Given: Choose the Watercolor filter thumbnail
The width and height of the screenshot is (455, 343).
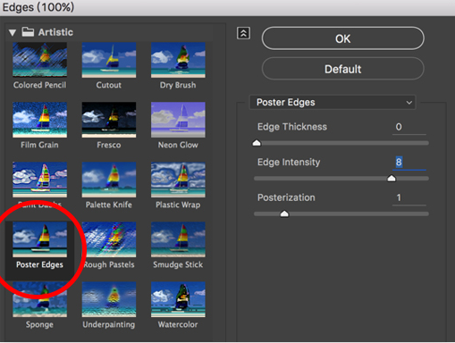Looking at the screenshot, I should coord(178,299).
